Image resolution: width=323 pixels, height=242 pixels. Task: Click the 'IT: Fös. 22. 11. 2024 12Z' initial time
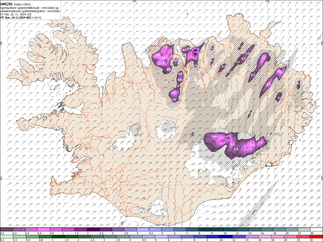click(16, 14)
